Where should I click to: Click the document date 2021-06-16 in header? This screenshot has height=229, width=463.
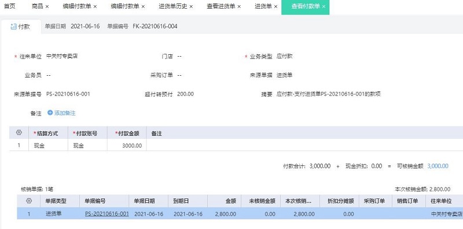(x=85, y=26)
